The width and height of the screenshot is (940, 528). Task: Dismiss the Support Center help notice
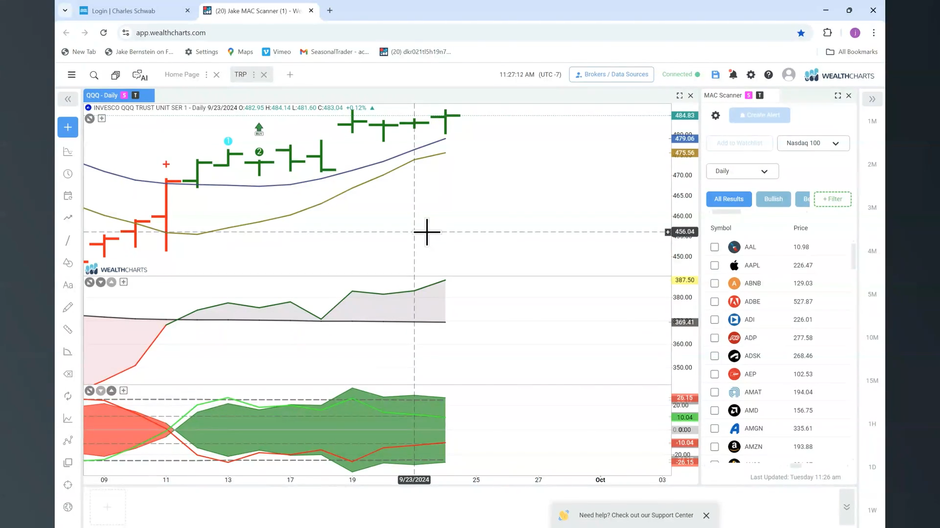click(x=706, y=515)
